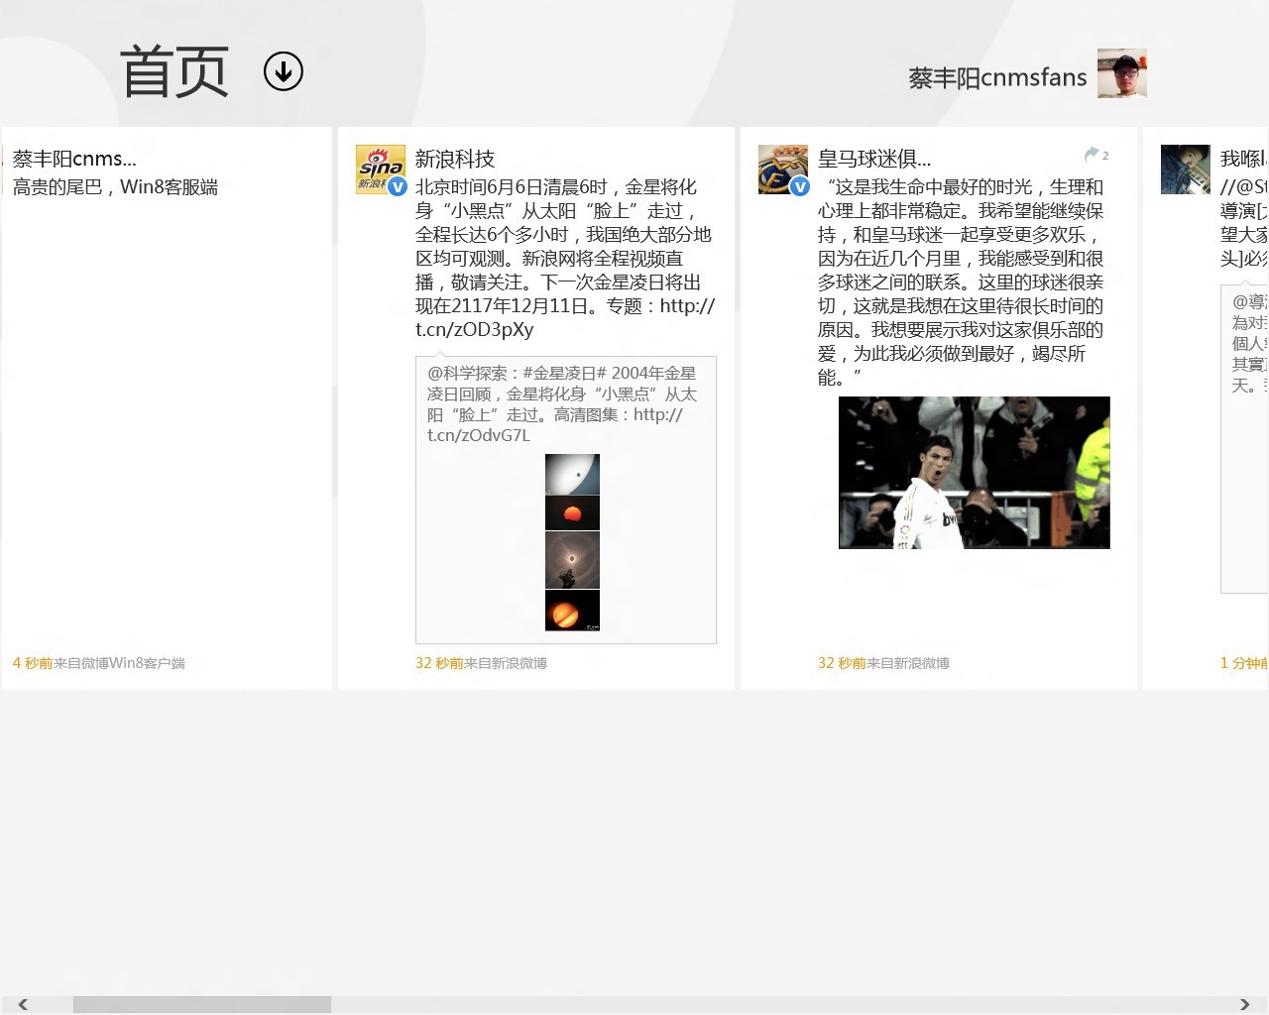This screenshot has height=1015, width=1269.
Task: Click the horizontal scrollbar thumb
Action: 202,1005
